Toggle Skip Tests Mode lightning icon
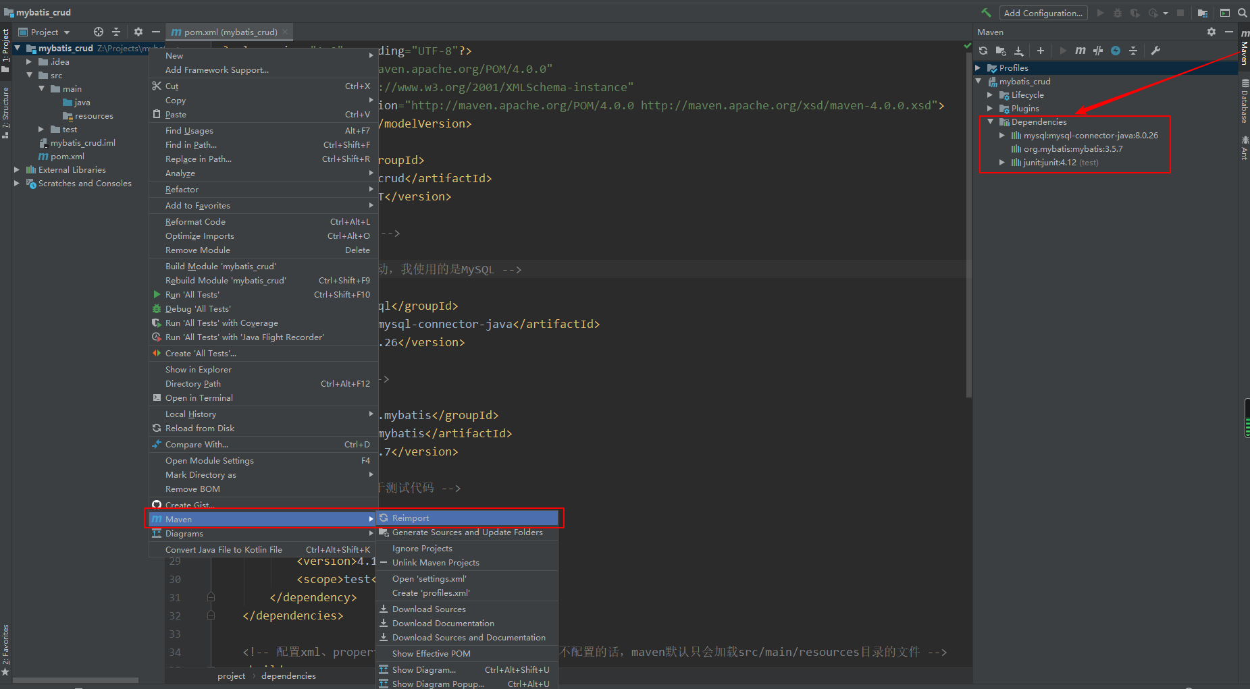This screenshot has width=1250, height=689. click(1116, 51)
